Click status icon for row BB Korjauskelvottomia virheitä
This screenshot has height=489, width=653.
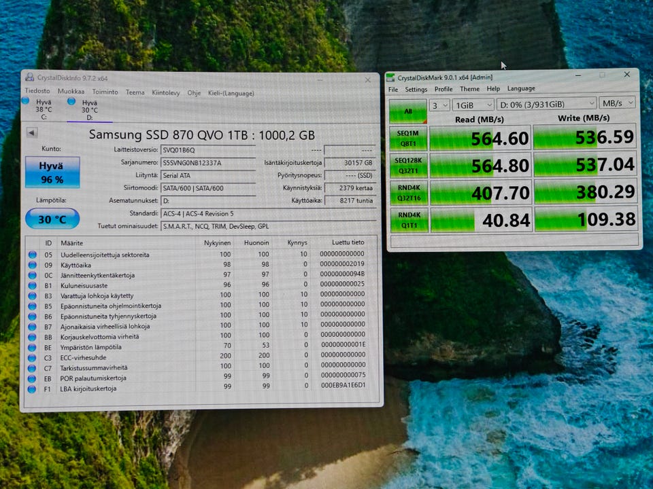coord(32,337)
